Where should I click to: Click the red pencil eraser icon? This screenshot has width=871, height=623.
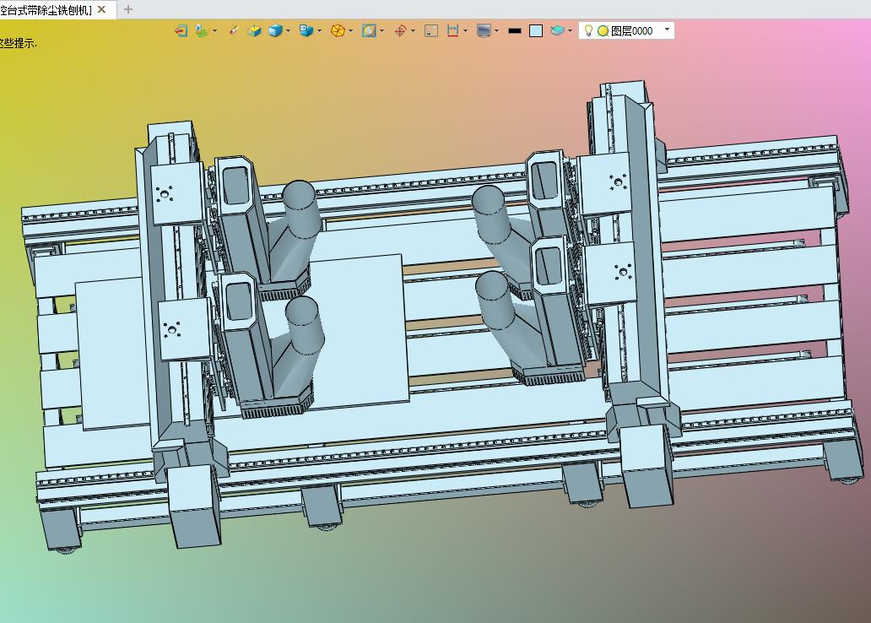tap(234, 30)
